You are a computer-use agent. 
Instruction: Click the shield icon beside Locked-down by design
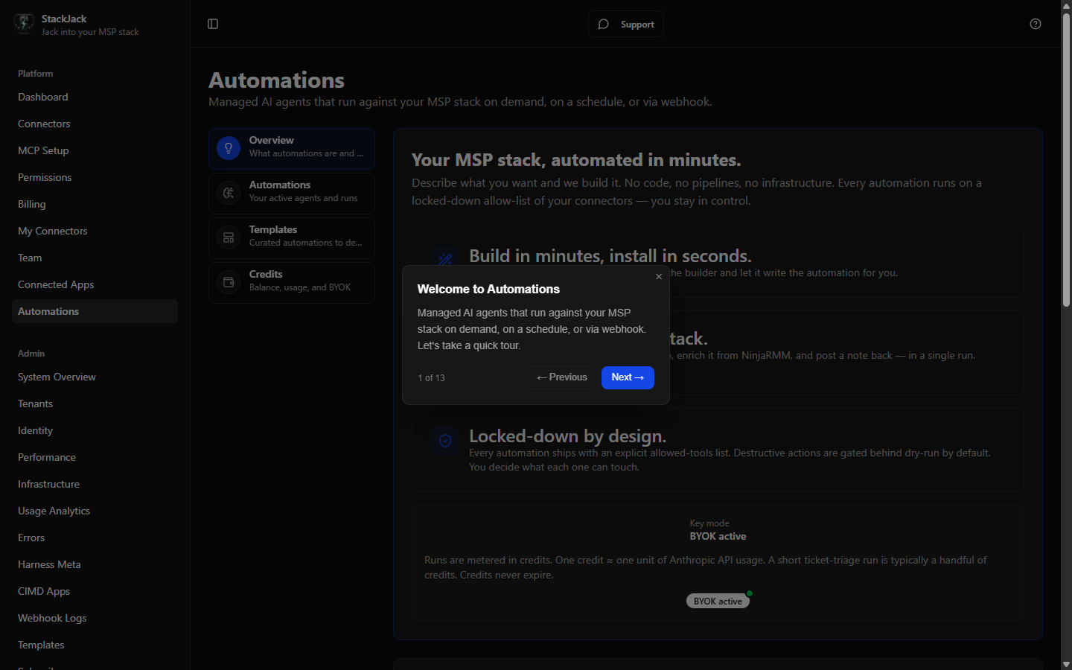pyautogui.click(x=445, y=441)
